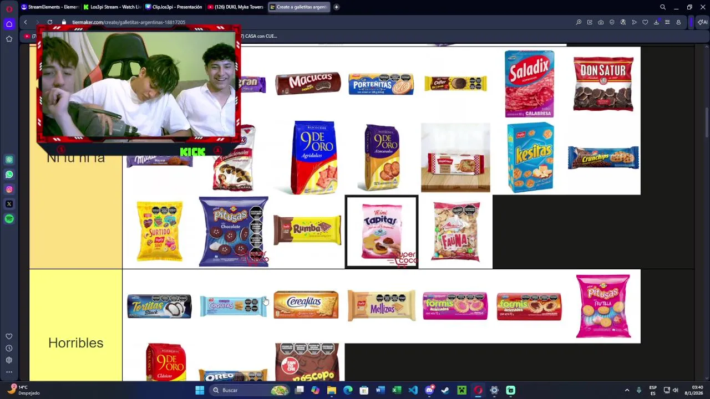Open Discord from the taskbar
710x399 pixels.
click(429, 390)
